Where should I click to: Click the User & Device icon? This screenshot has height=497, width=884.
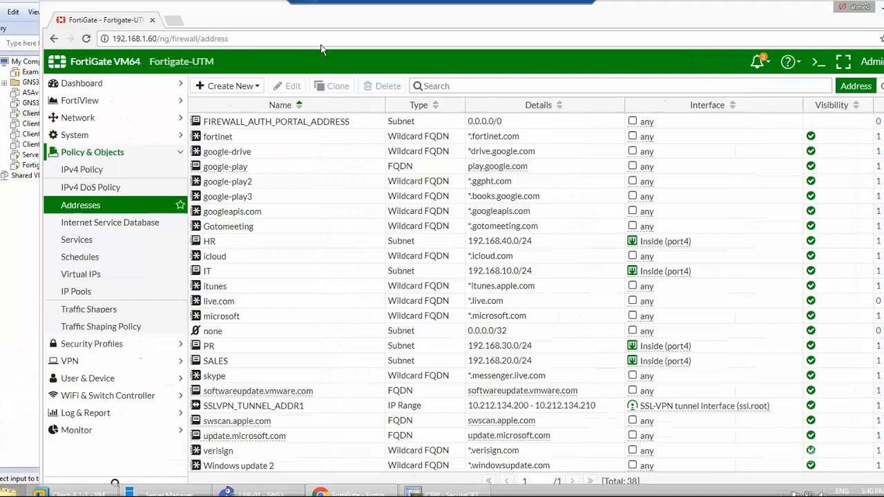pyautogui.click(x=53, y=378)
